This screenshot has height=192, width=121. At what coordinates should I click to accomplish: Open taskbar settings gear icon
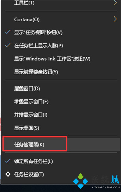tap(8, 174)
